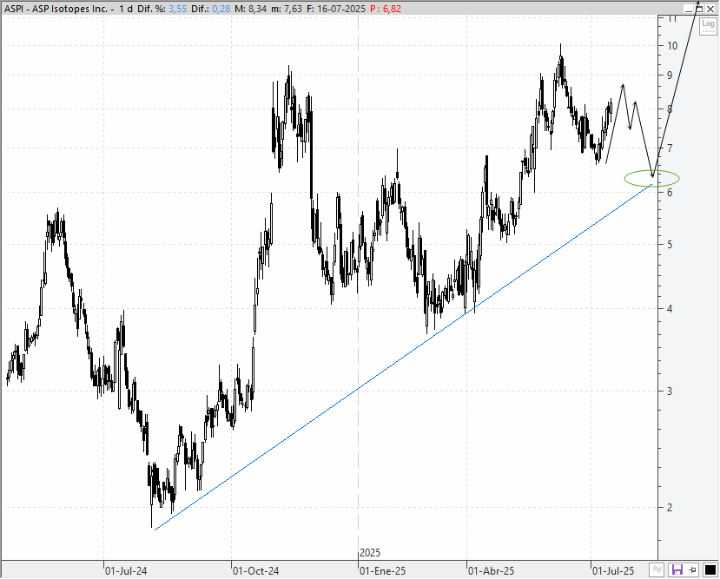This screenshot has height=579, width=720.
Task: Click the '01-Oct-24' date axis label
Action: tap(255, 571)
